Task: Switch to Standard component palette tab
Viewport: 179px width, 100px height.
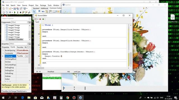Action: [x=36, y=8]
